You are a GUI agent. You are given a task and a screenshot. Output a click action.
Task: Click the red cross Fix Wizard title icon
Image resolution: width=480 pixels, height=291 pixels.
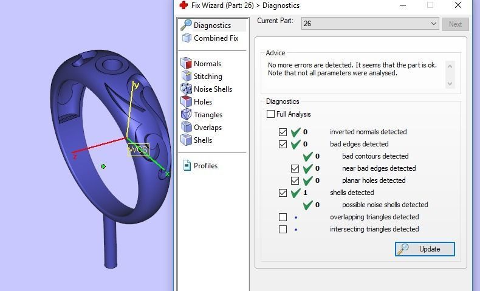(x=183, y=5)
